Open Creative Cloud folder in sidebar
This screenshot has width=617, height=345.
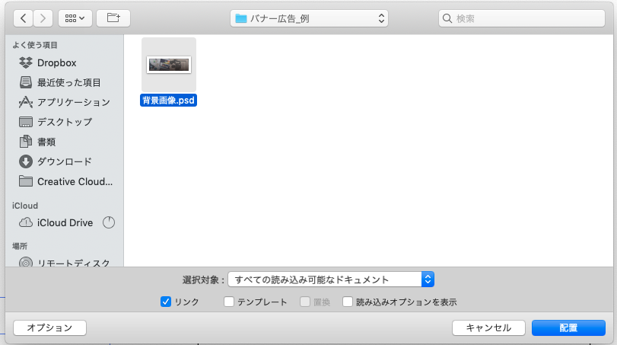click(74, 181)
